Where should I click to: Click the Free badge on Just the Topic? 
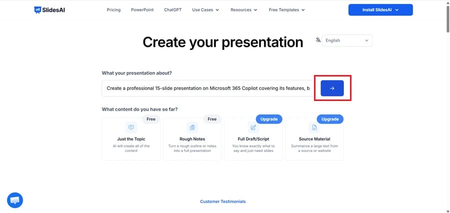point(151,119)
